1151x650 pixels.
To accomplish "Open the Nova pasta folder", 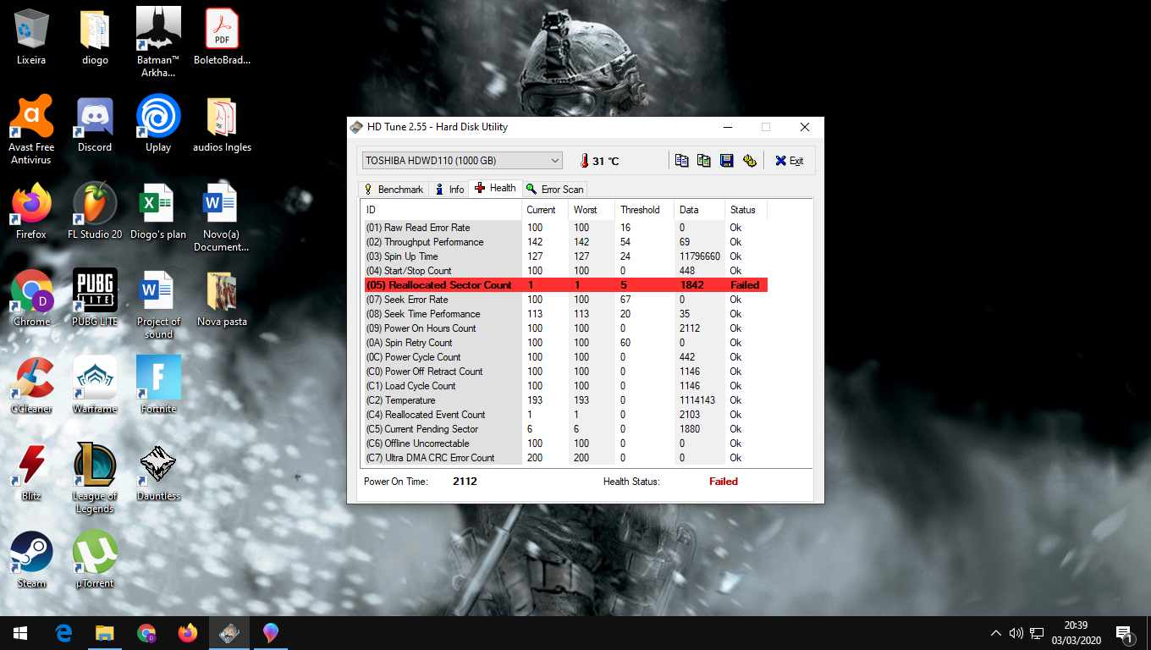I will [x=222, y=299].
